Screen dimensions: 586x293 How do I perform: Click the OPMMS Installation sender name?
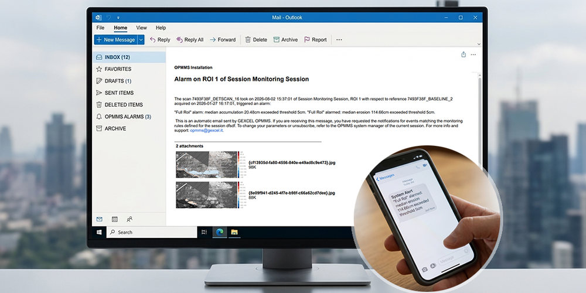click(193, 67)
